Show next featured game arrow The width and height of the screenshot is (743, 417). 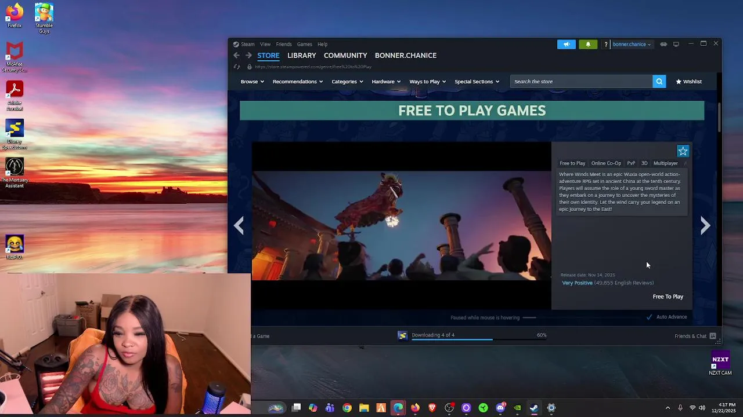(x=705, y=225)
